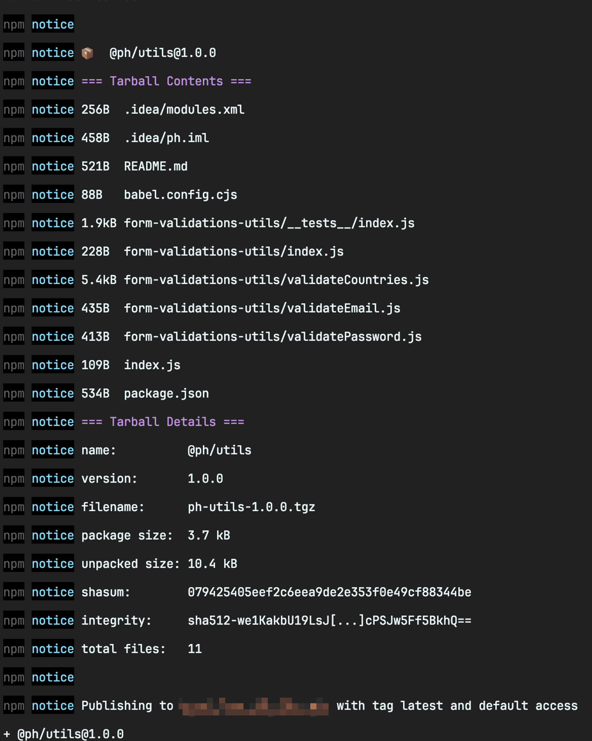Select the sha512 integrity value
This screenshot has width=592, height=741.
329,621
